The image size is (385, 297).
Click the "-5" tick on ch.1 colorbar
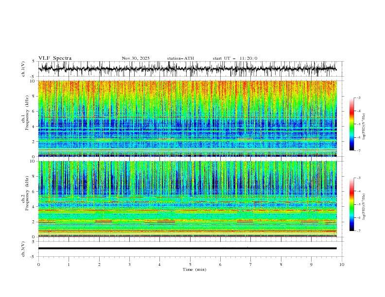coord(359,124)
